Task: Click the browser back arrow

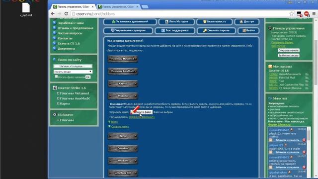Action: pos(53,14)
